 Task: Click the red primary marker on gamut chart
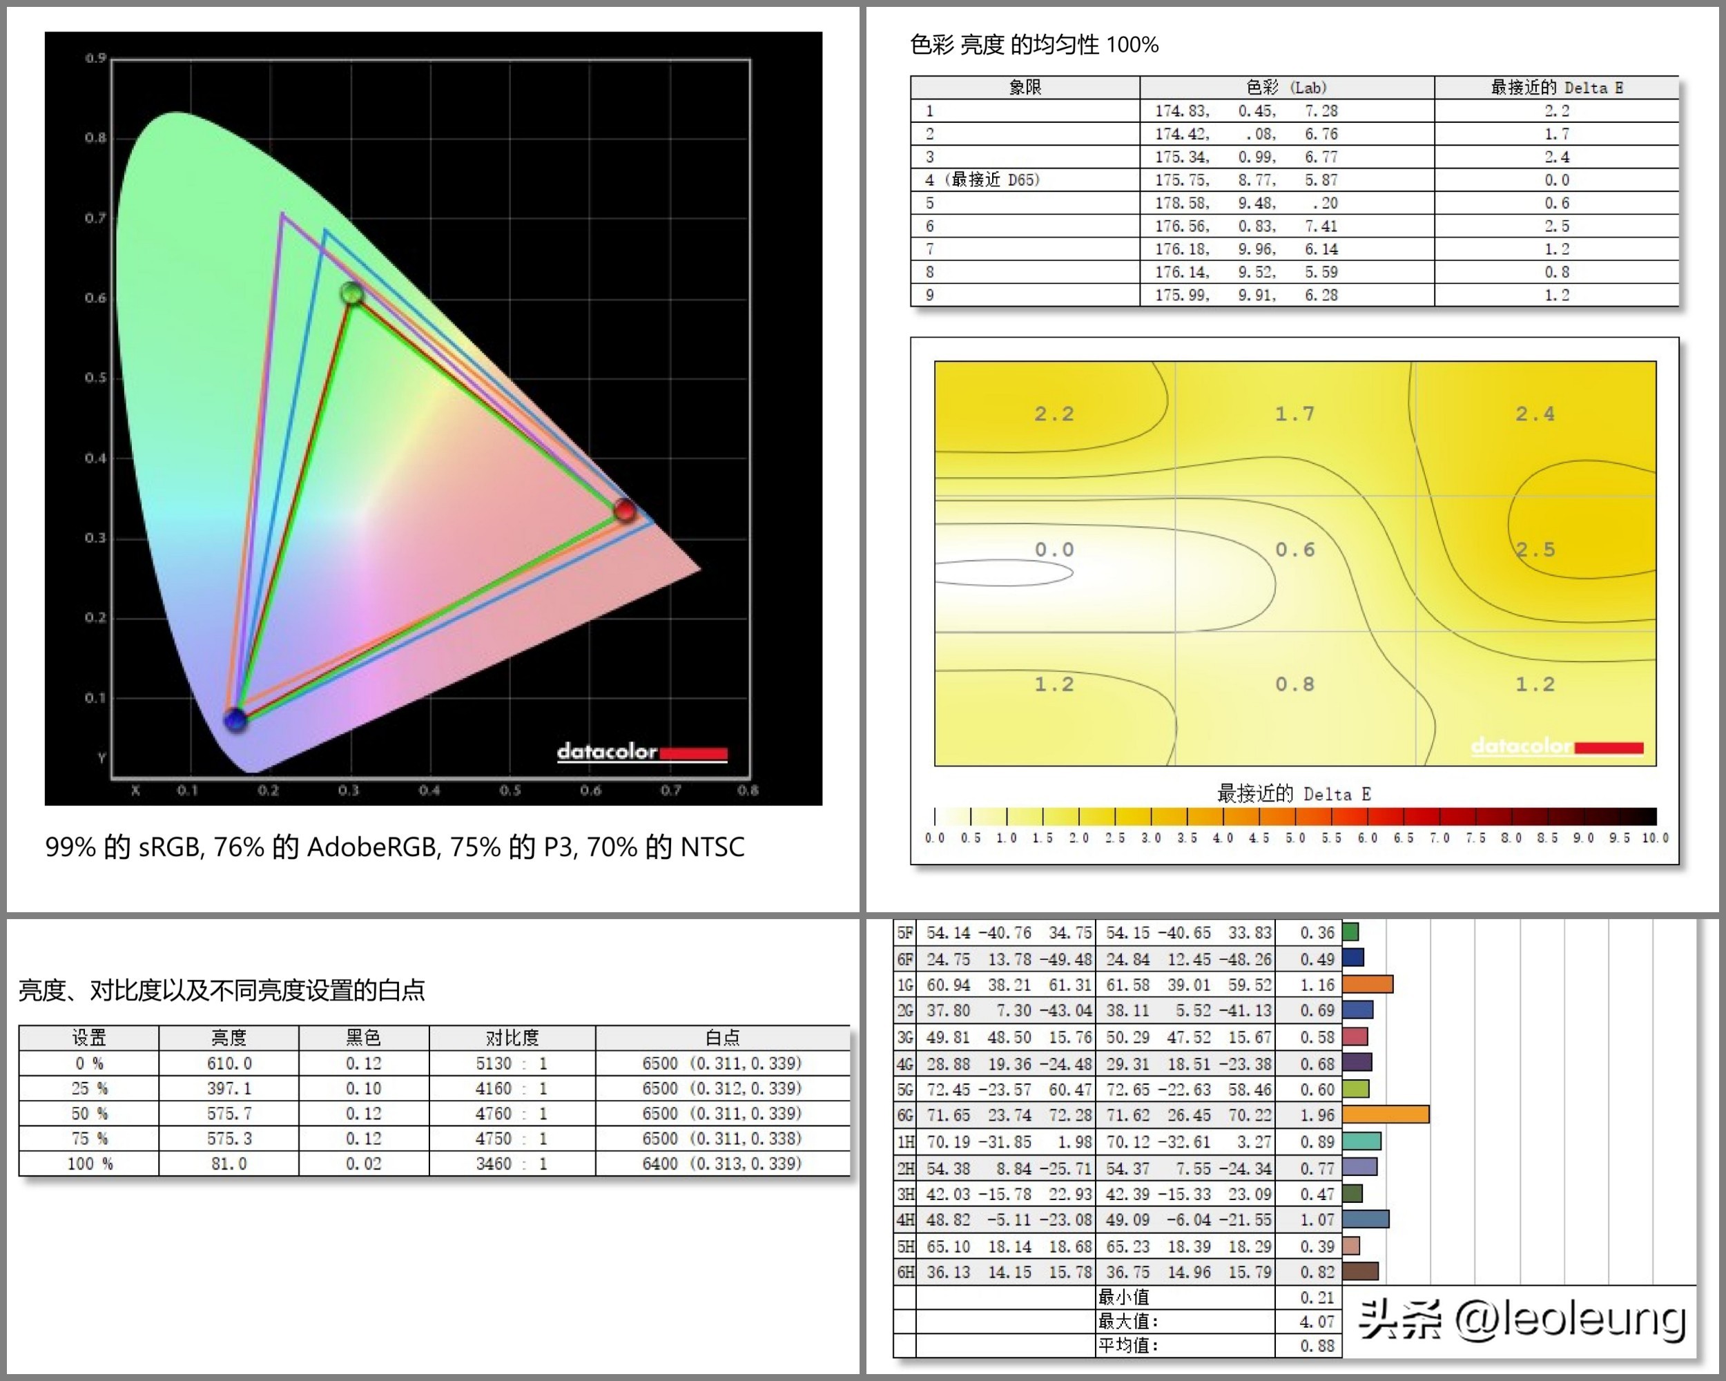click(x=624, y=510)
